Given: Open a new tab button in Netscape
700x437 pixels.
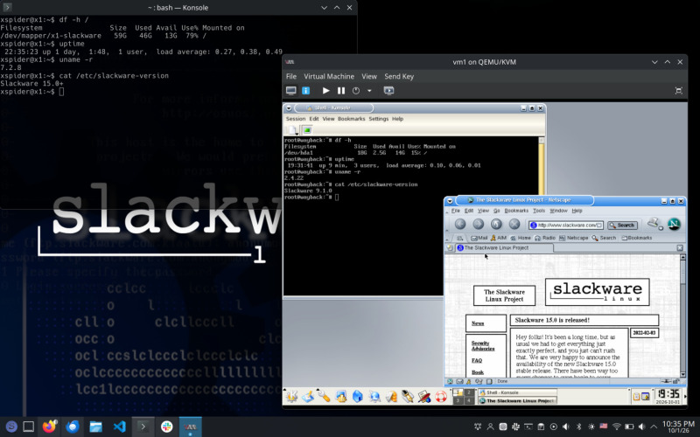Looking at the screenshot, I should click(x=450, y=248).
